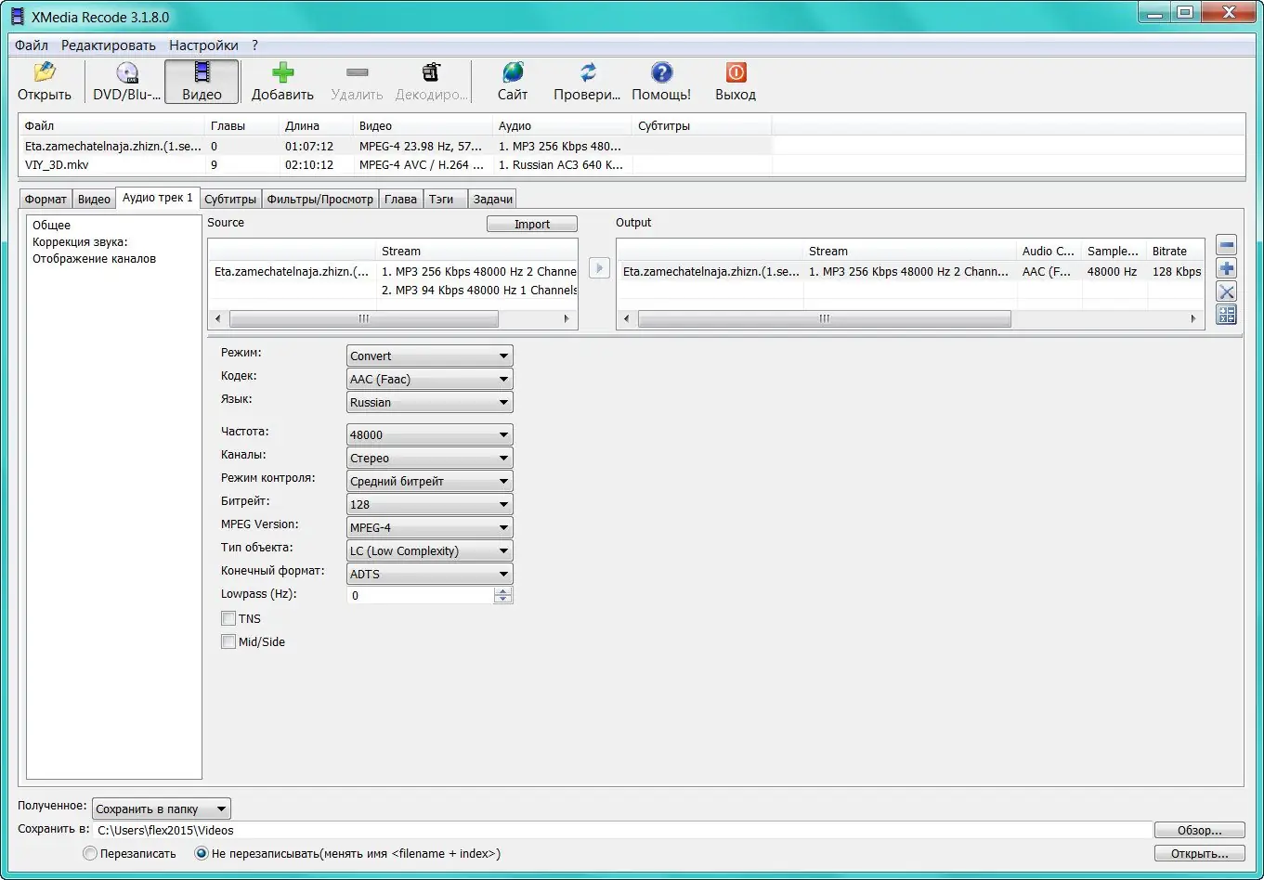Click the Главы column header in file list
Viewport: 1264px width, 880px height.
coord(241,125)
